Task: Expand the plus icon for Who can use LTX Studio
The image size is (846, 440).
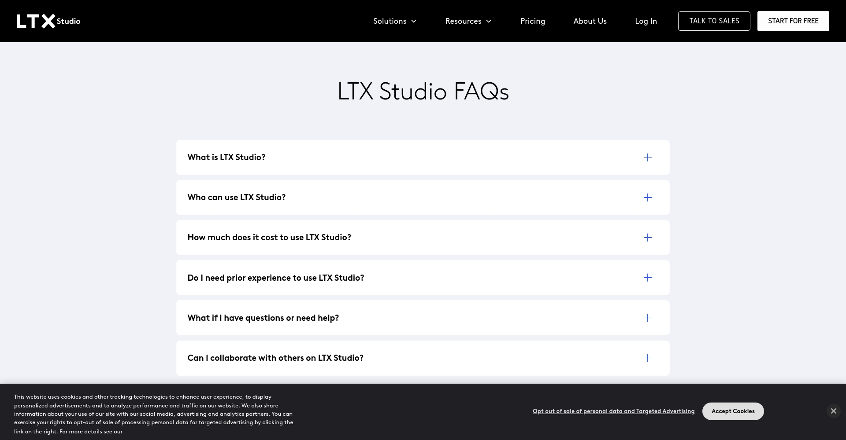Action: point(647,198)
